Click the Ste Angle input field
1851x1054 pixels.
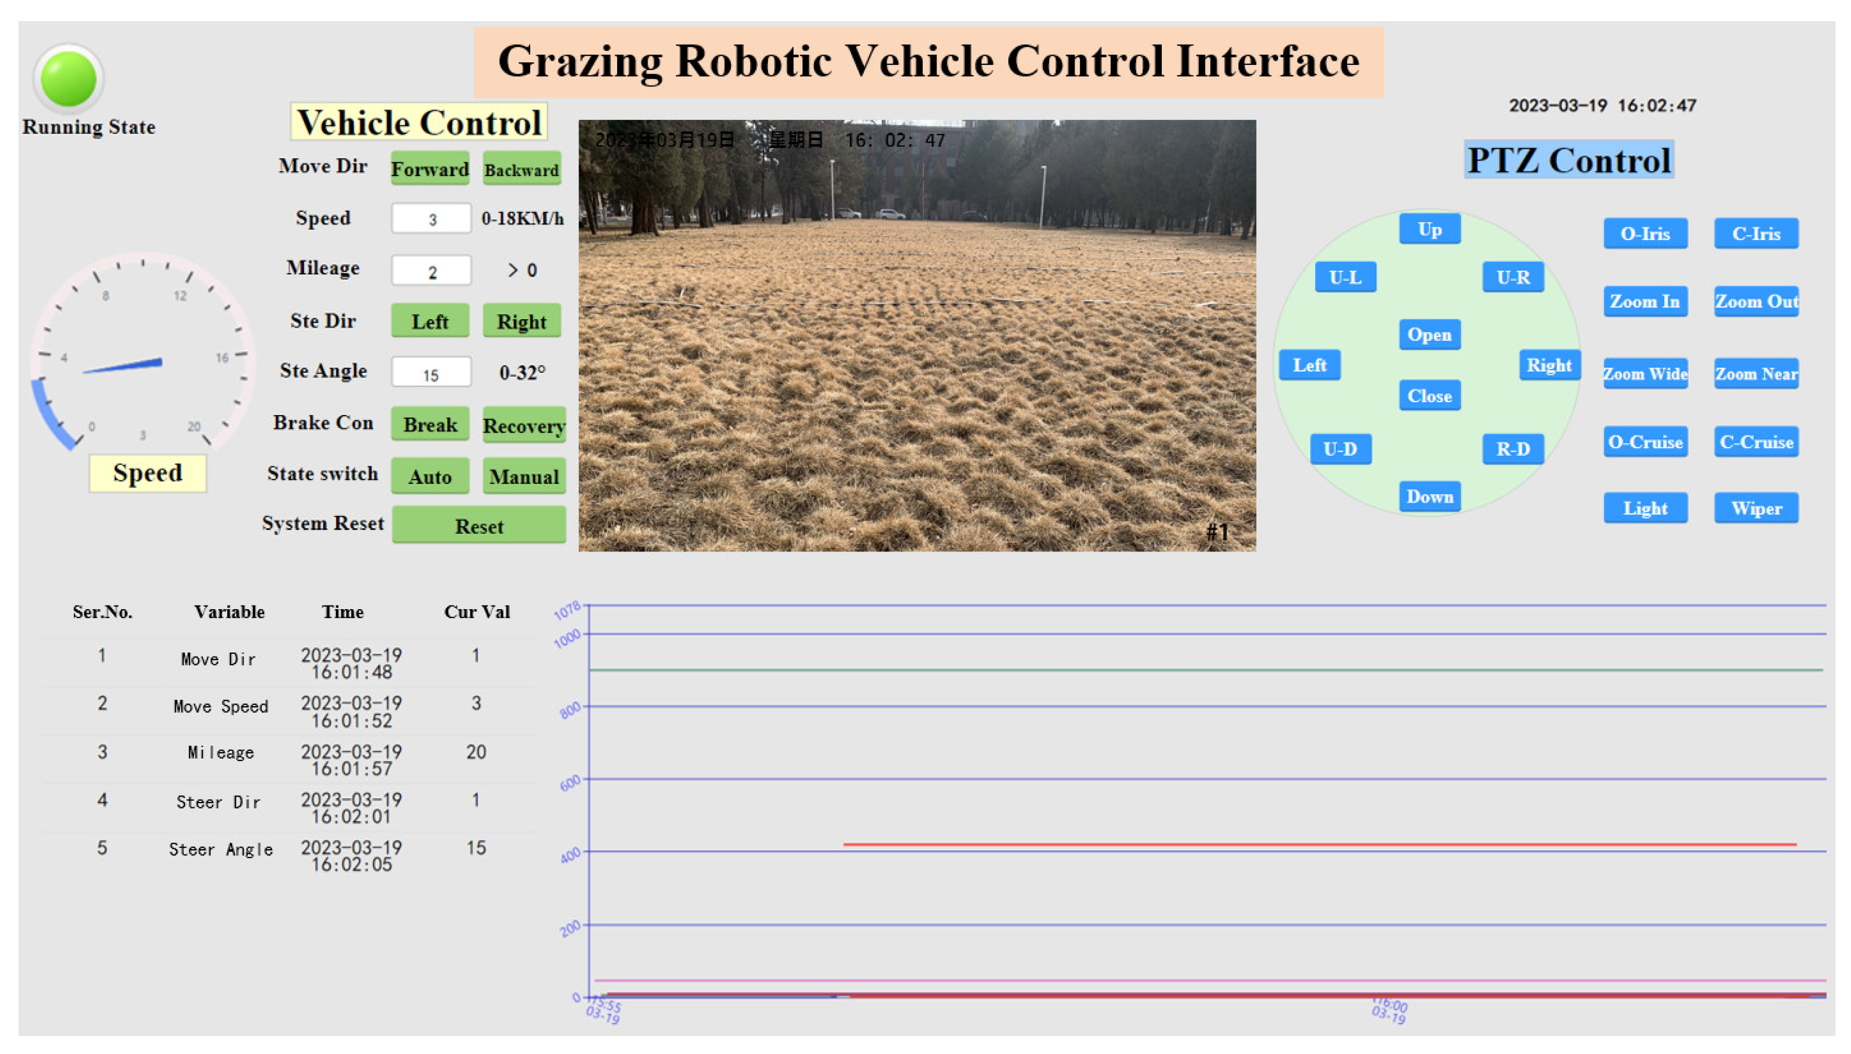[x=431, y=373]
